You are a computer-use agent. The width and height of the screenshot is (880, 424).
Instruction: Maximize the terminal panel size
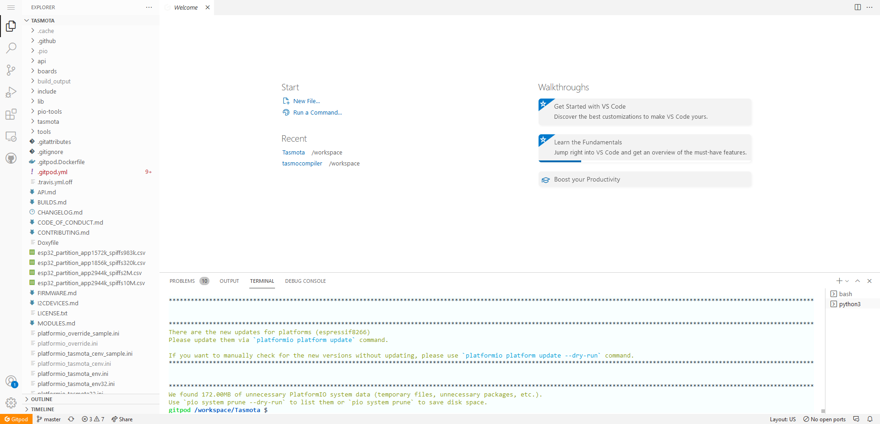(x=858, y=281)
